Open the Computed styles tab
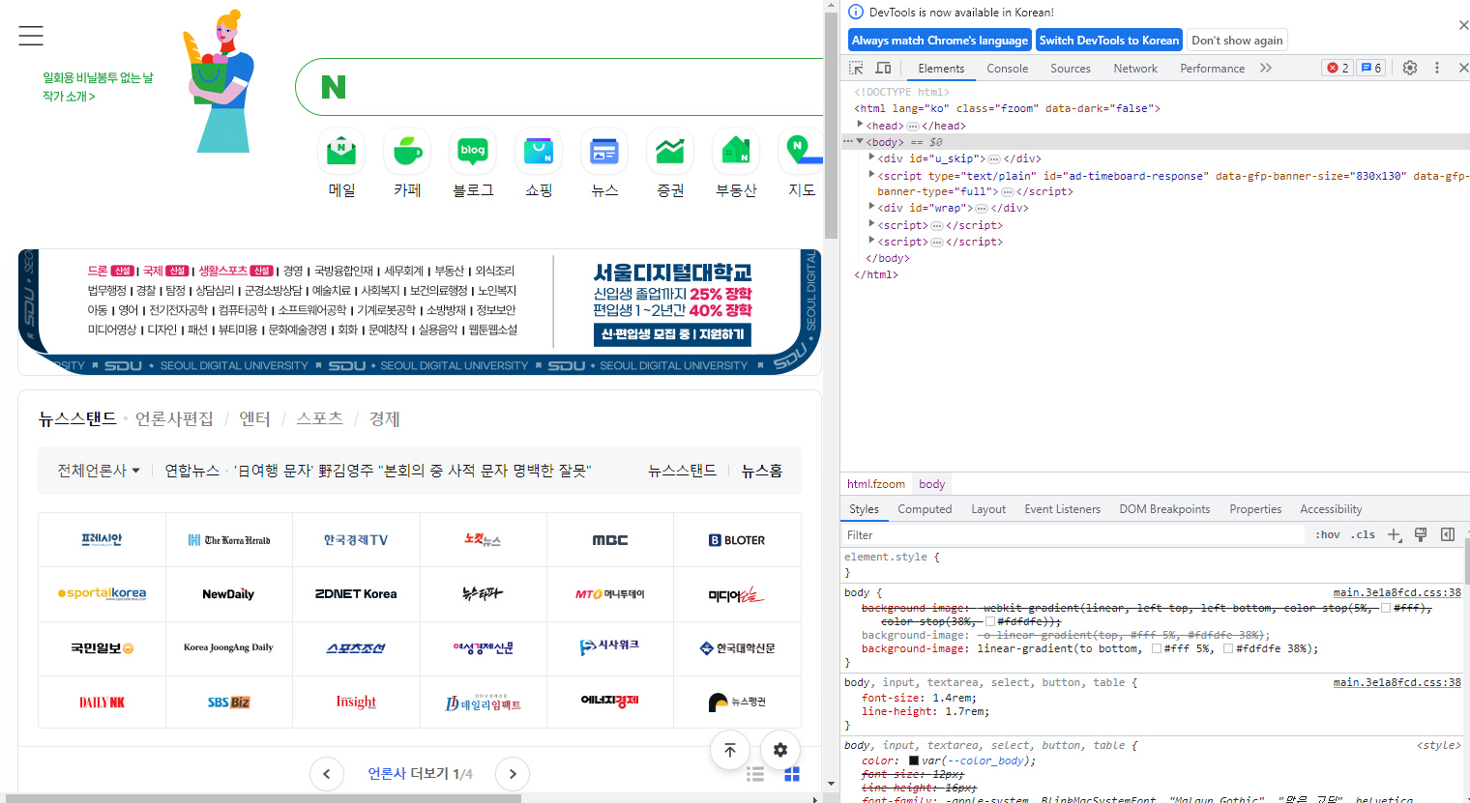This screenshot has width=1470, height=803. 925,509
